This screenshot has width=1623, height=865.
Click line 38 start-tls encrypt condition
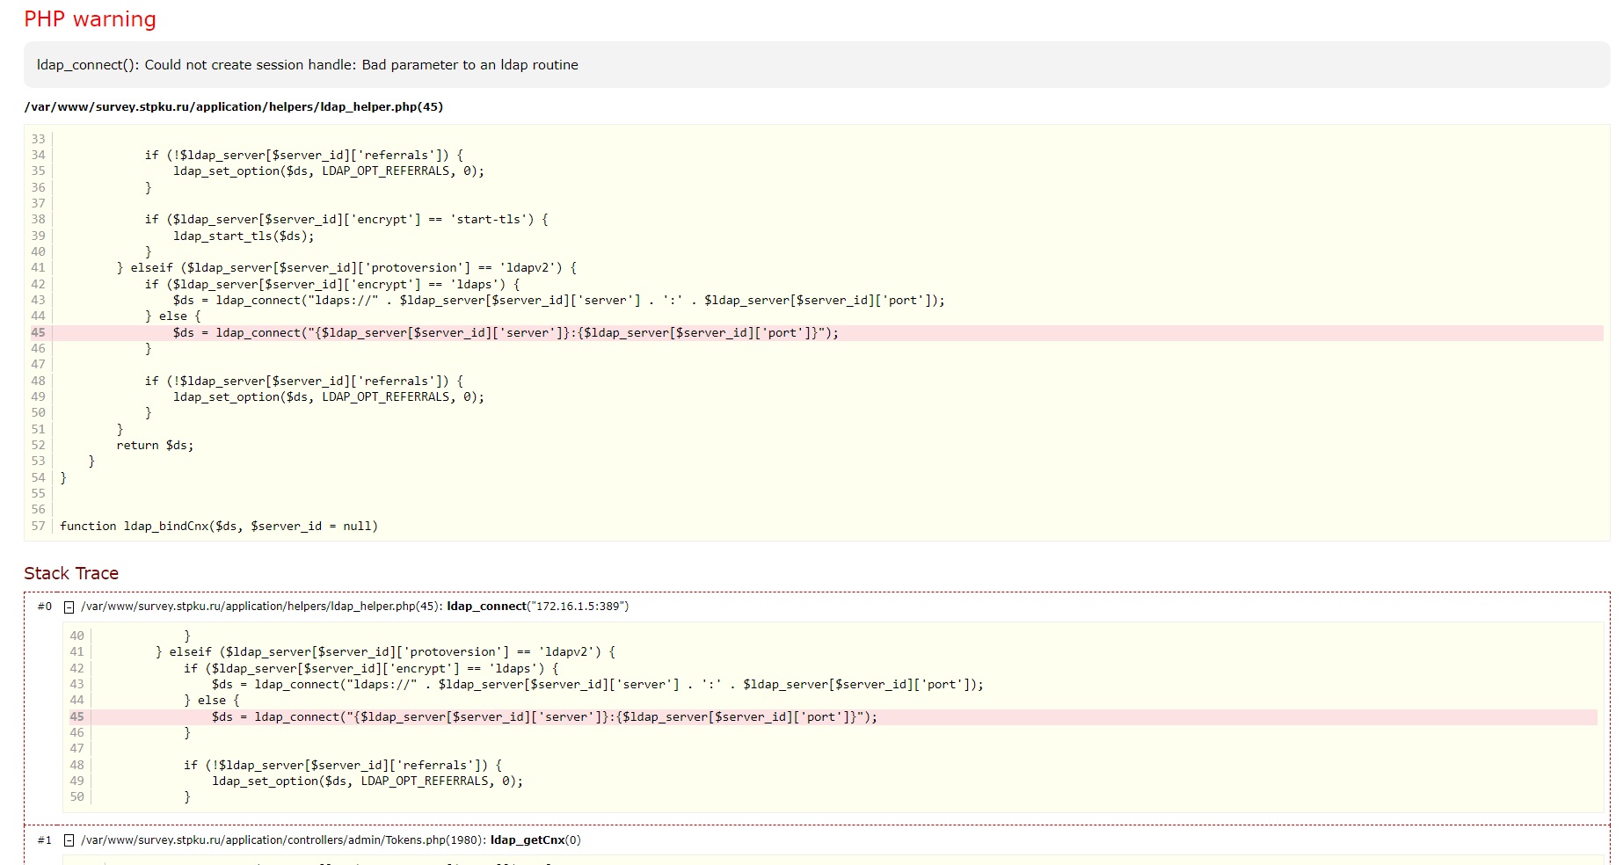(346, 220)
